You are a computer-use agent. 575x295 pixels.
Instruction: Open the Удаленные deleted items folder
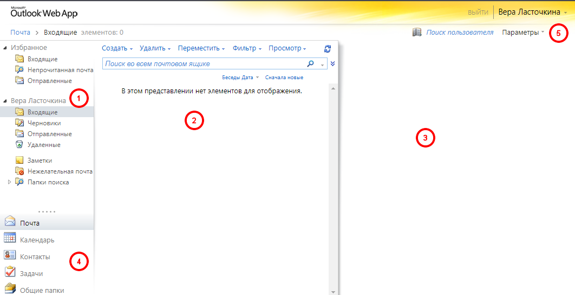coord(44,145)
